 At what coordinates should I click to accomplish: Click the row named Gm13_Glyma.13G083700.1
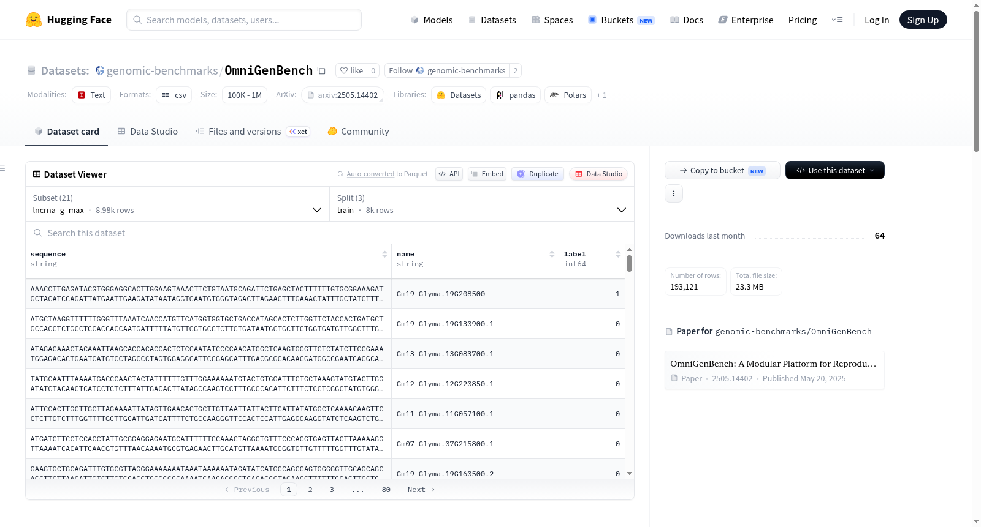tap(325, 354)
